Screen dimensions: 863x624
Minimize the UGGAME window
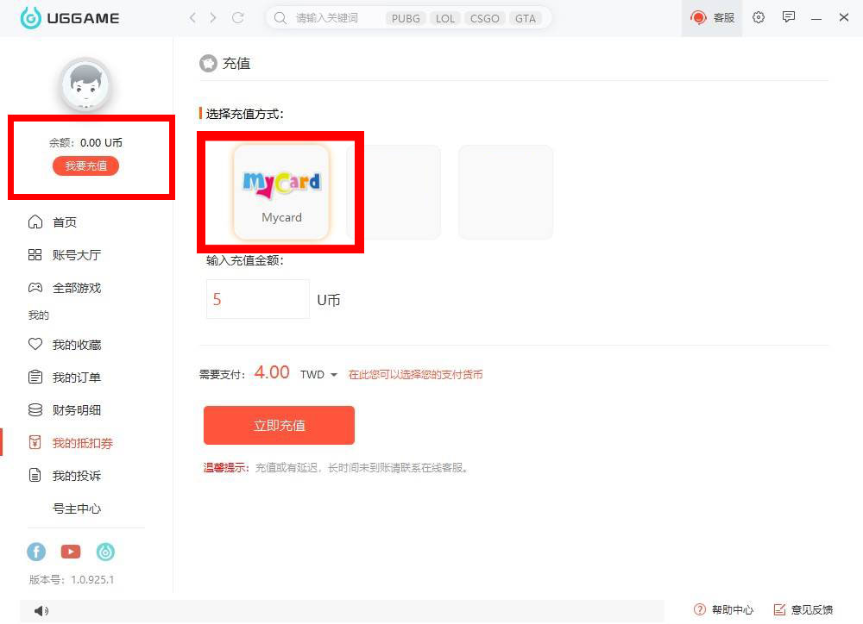(x=816, y=18)
